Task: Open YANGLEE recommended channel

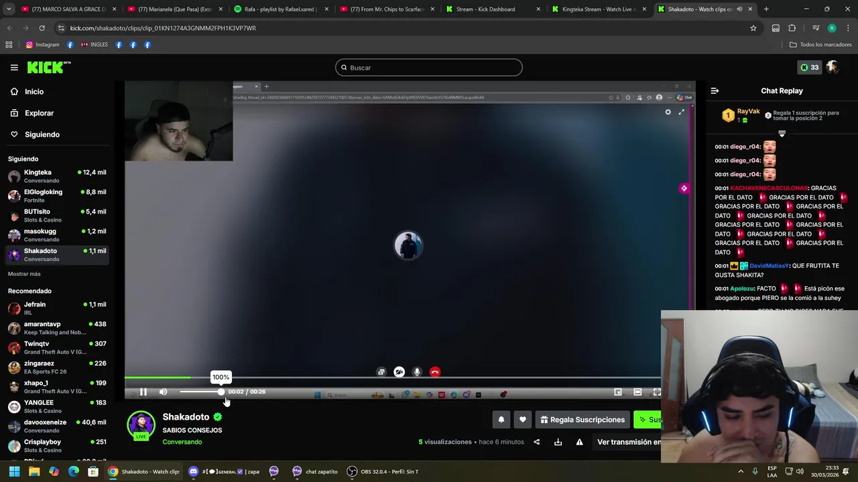Action: (x=56, y=406)
